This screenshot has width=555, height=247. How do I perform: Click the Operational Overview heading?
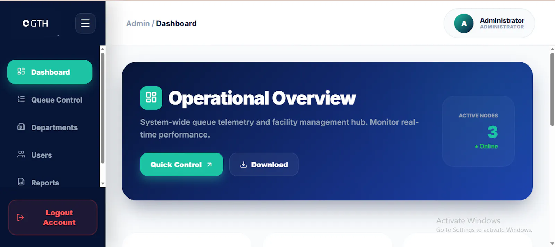(262, 98)
